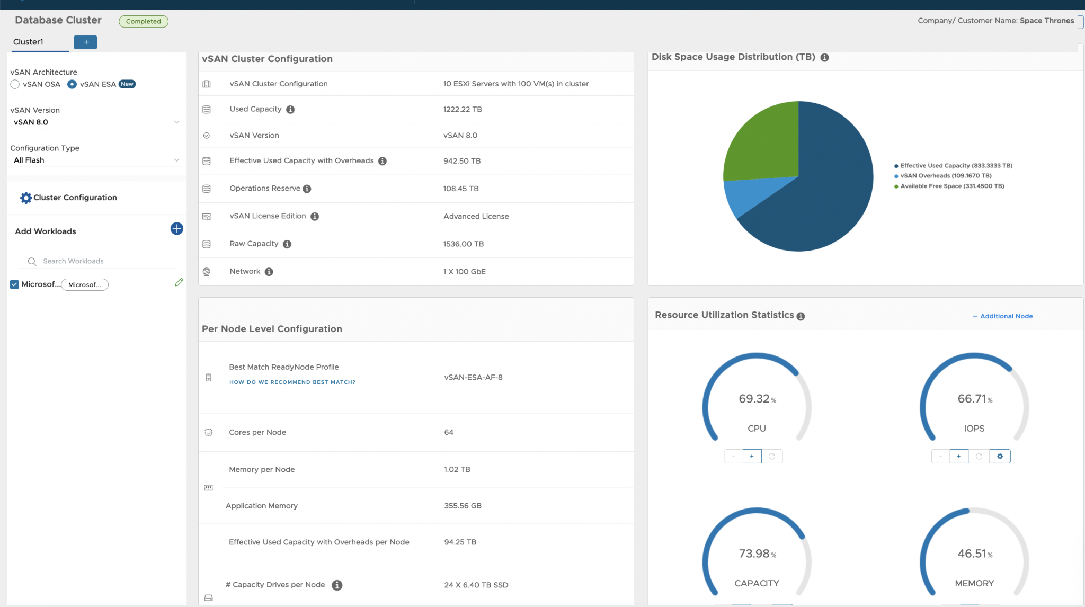Viewport: 1085px width, 607px height.
Task: Refresh the CPU utilization gauge
Action: pyautogui.click(x=772, y=456)
